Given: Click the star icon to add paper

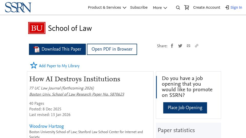Looking at the screenshot, I should coord(34,65).
